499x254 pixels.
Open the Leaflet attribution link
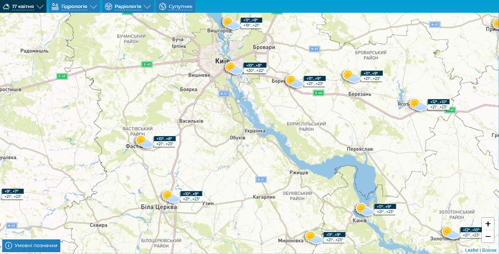point(472,250)
